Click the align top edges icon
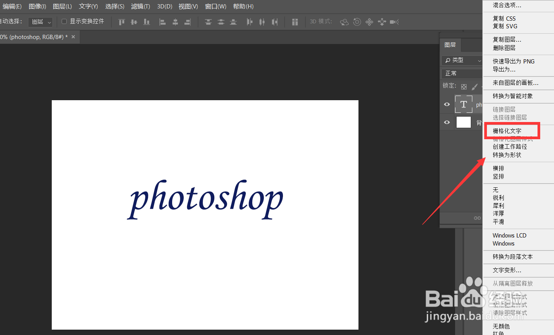Viewport: 554px width, 335px height. click(122, 22)
